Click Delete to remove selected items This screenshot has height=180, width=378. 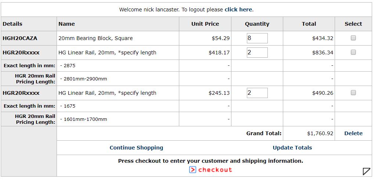pyautogui.click(x=353, y=133)
